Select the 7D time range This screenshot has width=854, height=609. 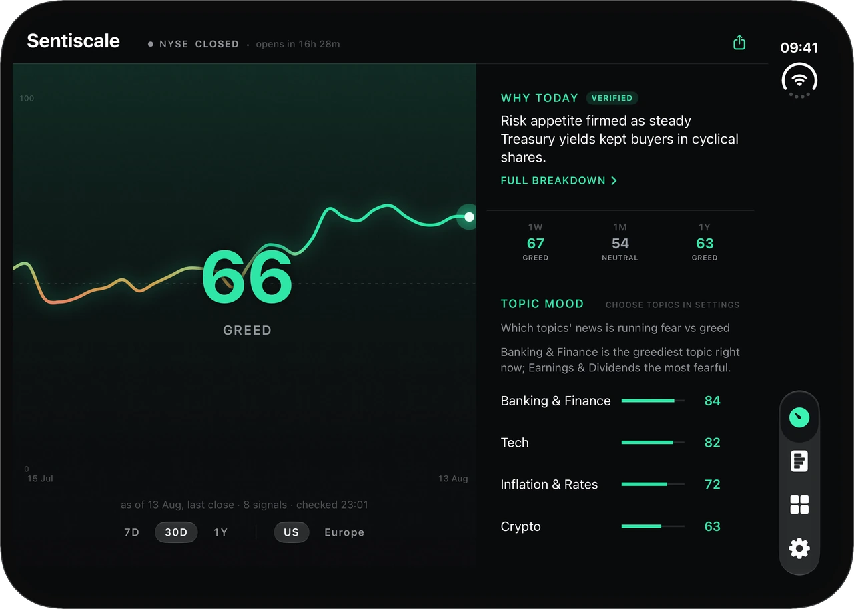coord(132,532)
